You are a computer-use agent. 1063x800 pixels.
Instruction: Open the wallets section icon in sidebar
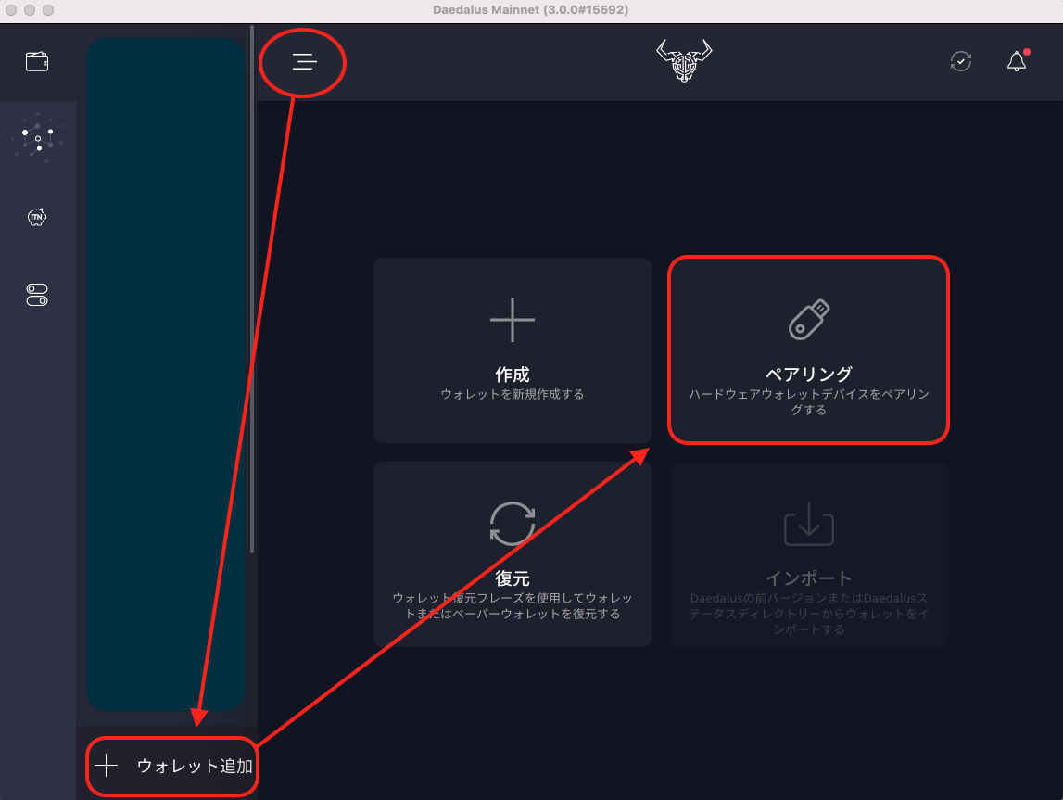click(x=37, y=62)
